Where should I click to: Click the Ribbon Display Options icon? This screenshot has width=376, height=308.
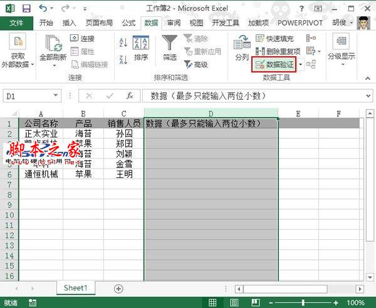pyautogui.click(x=318, y=9)
